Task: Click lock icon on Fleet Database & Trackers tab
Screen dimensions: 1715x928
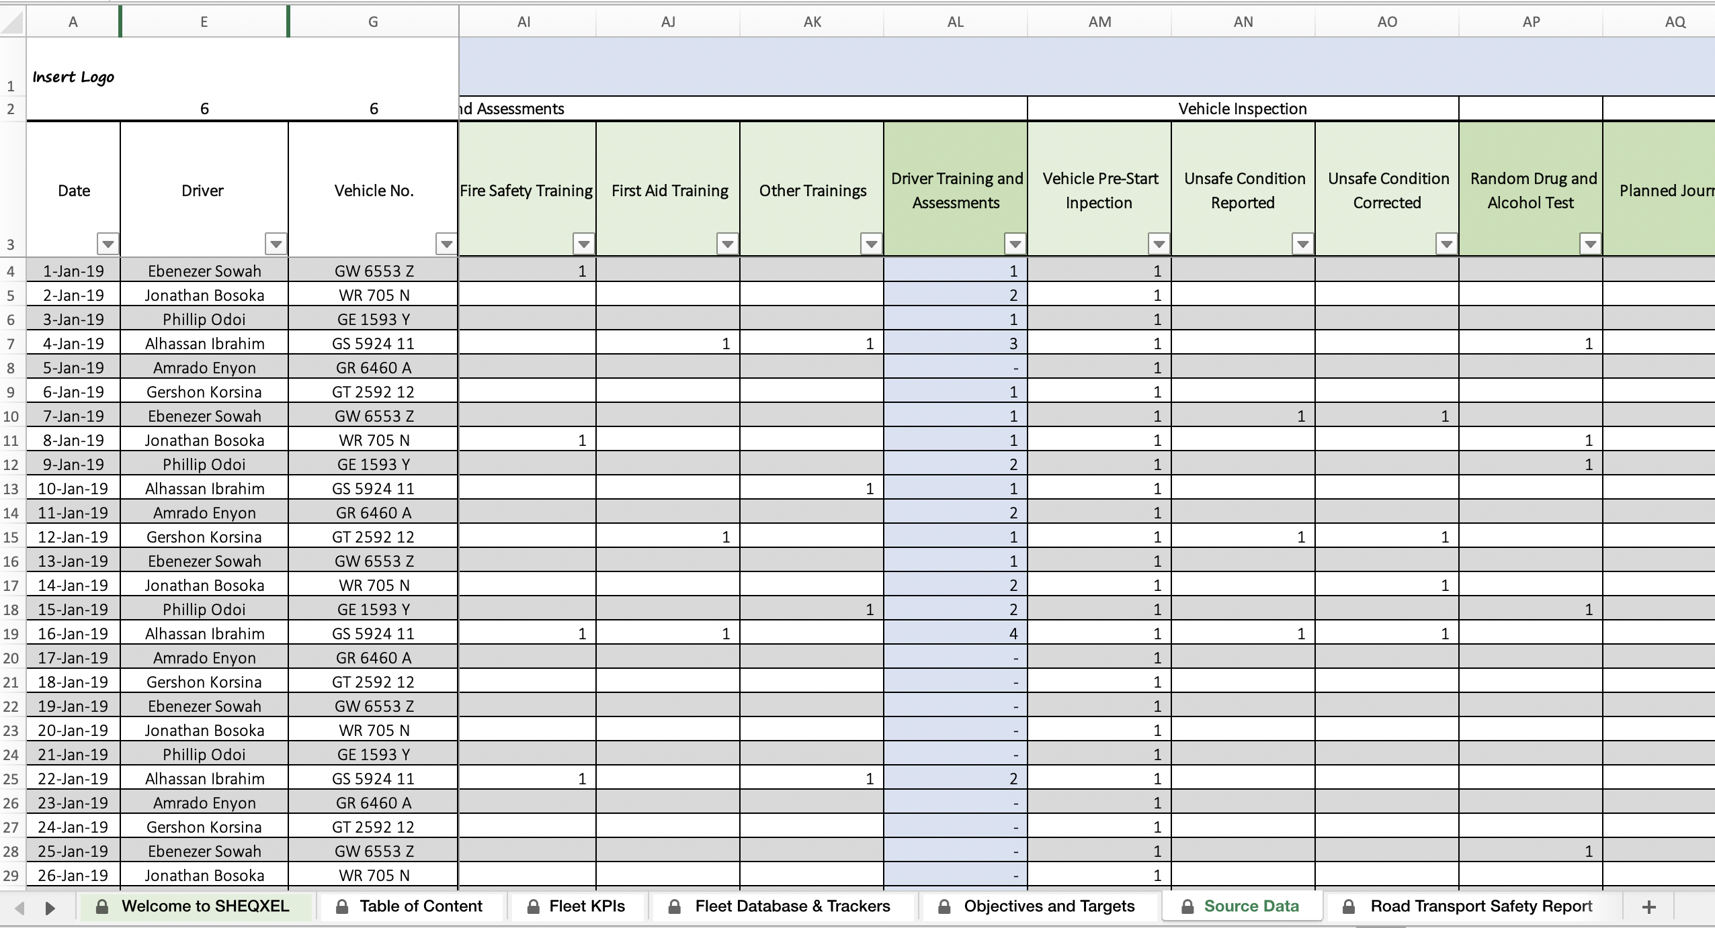Action: pyautogui.click(x=675, y=907)
